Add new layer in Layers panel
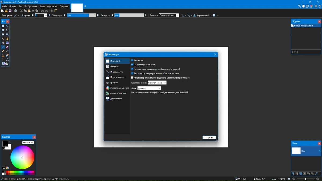The image size is (322, 181). click(293, 173)
